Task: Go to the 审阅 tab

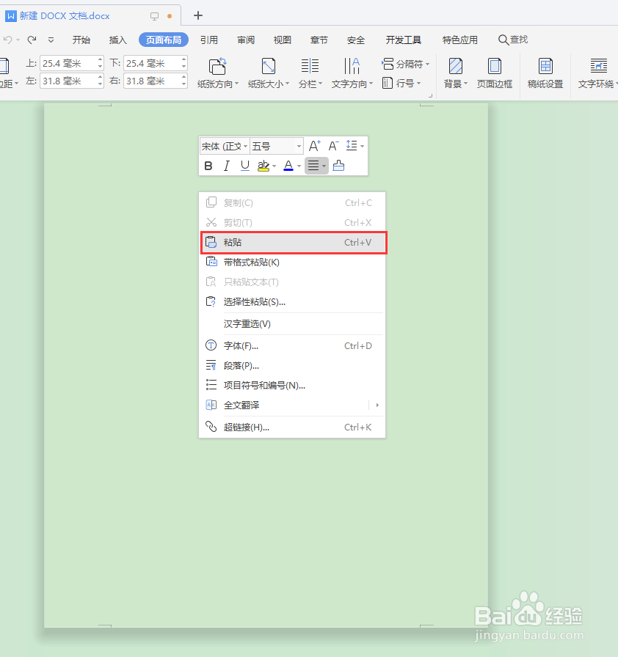Action: [246, 40]
